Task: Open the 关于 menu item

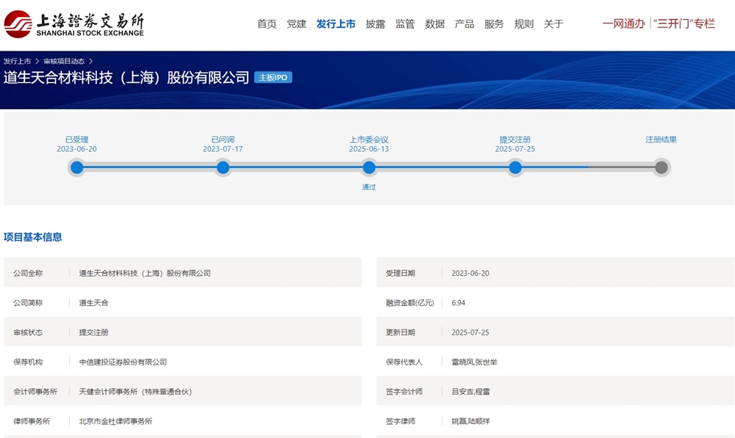Action: pos(553,24)
